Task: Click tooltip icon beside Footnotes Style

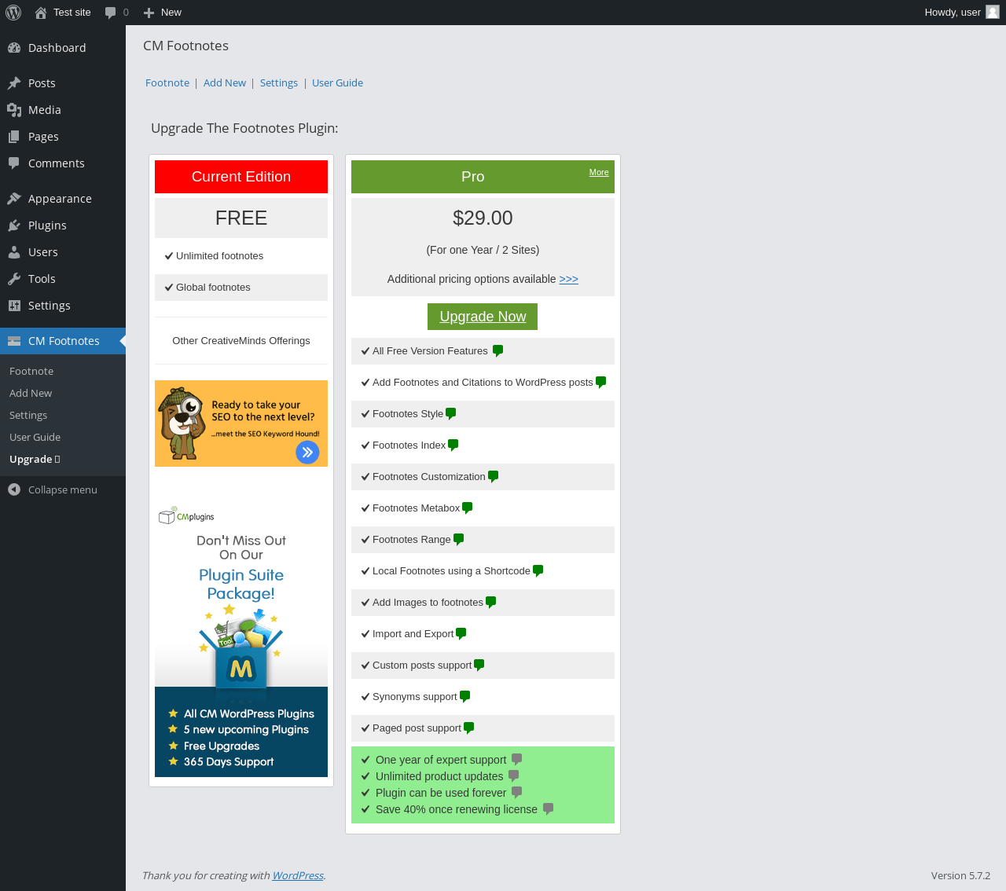Action: tap(451, 414)
